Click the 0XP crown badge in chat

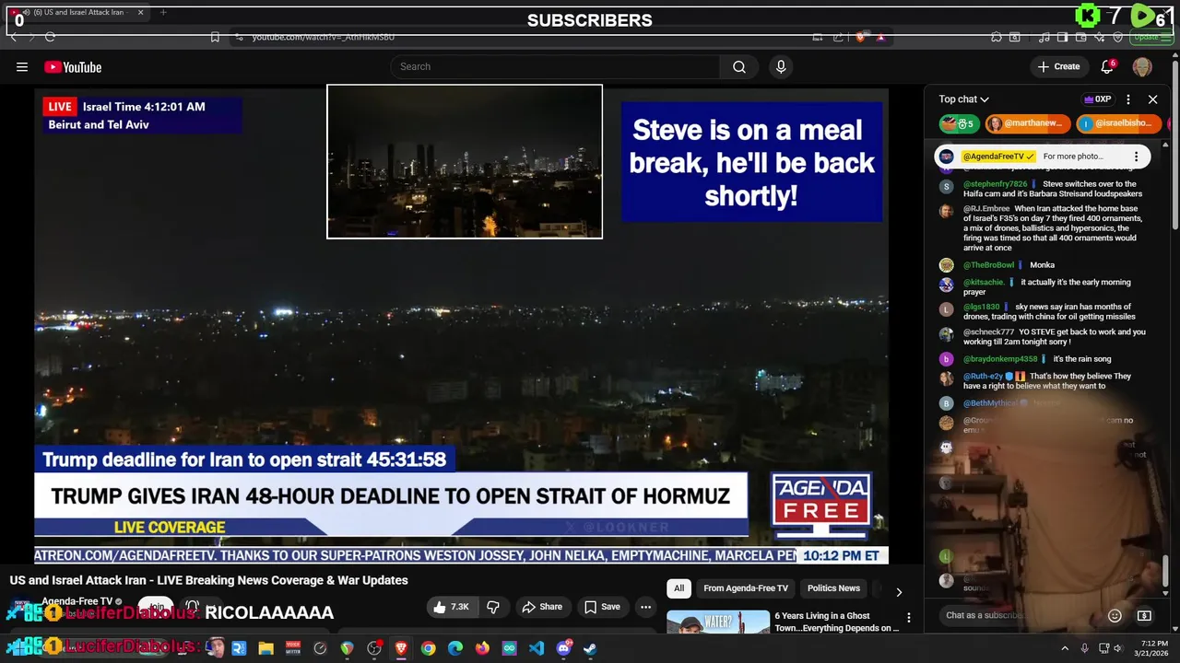[x=1097, y=99]
